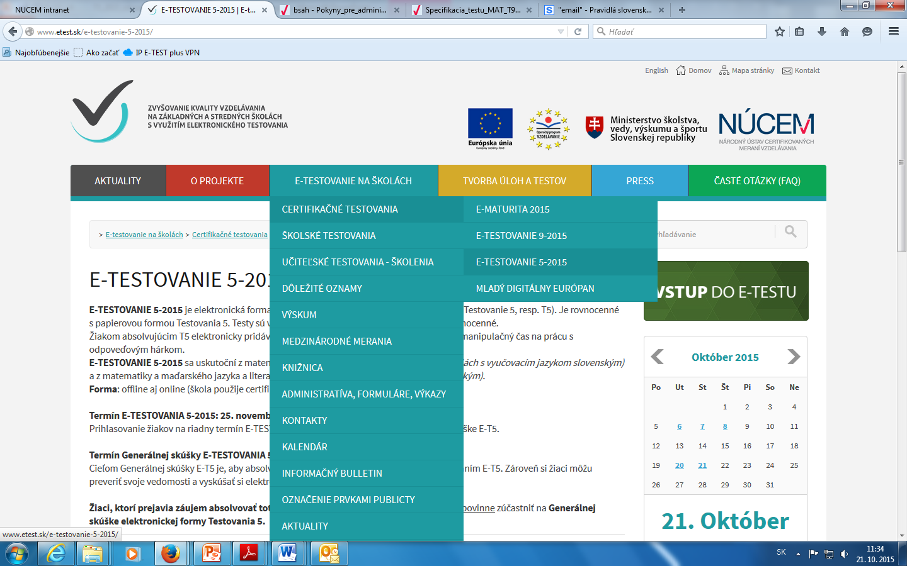Follow E-testovanie na školách breadcrumb
Screen dimensions: 907x566
click(x=144, y=235)
